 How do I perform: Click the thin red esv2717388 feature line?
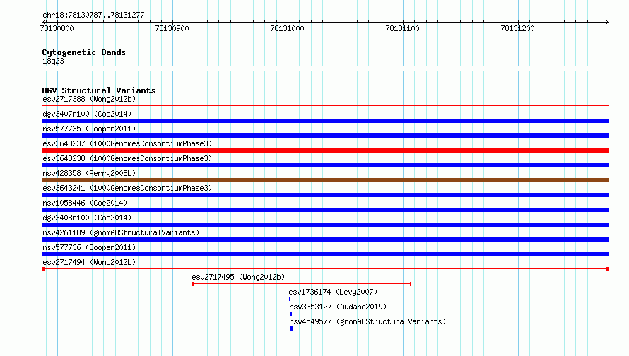tap(325, 106)
